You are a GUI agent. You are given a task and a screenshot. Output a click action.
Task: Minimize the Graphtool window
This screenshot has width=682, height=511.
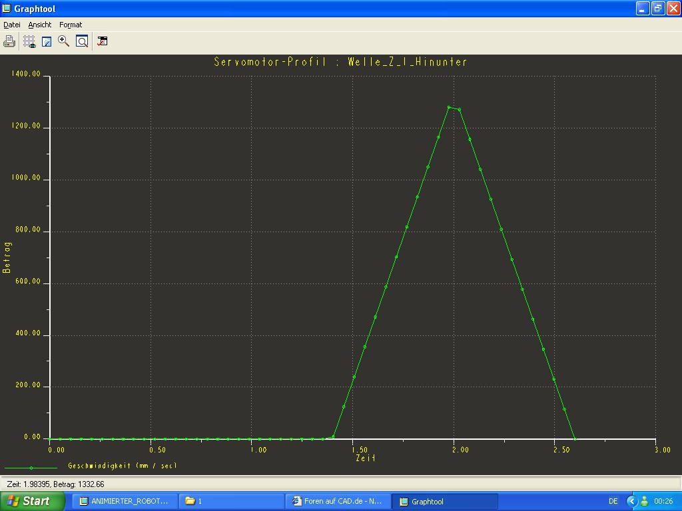click(643, 8)
